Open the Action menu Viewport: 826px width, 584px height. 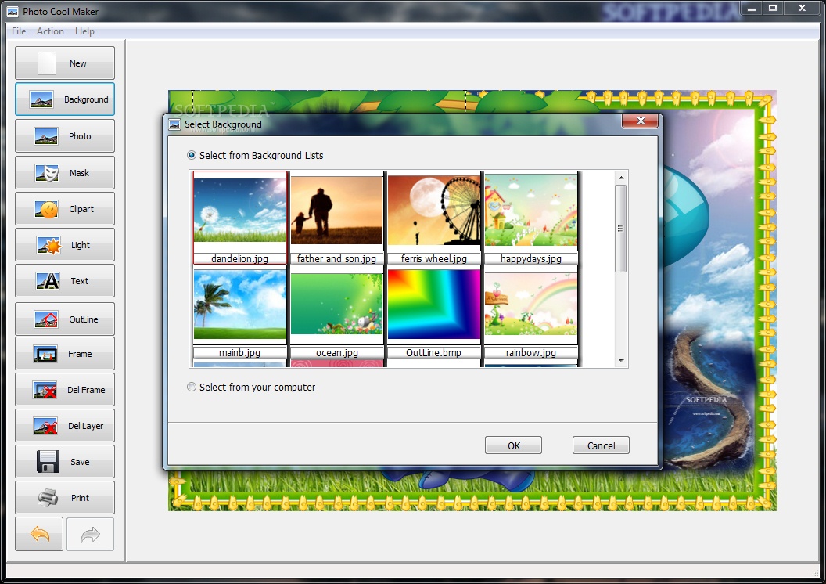point(50,31)
